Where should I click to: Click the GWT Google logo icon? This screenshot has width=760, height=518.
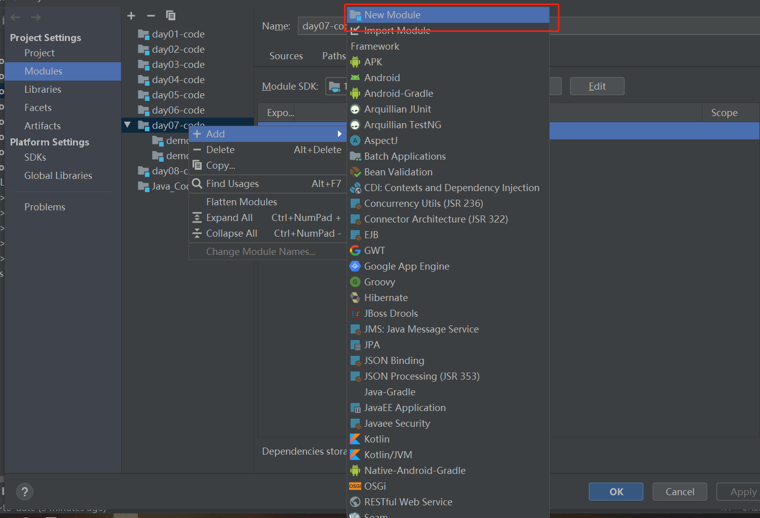[x=355, y=250]
